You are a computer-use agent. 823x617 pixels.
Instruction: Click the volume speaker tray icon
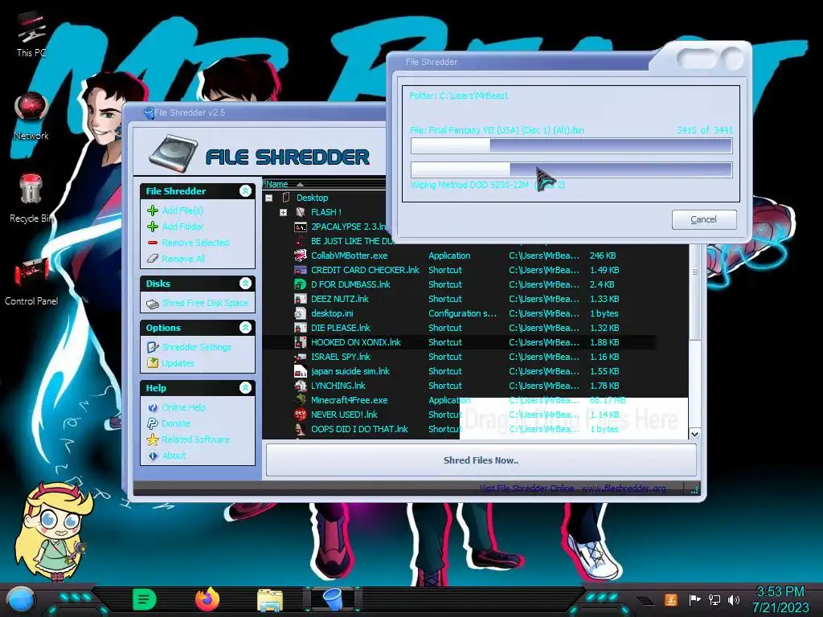[x=734, y=599]
